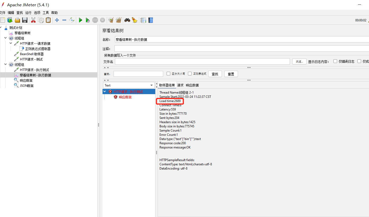Select HTTP请求--测试 in the test plan tree

coord(31,59)
